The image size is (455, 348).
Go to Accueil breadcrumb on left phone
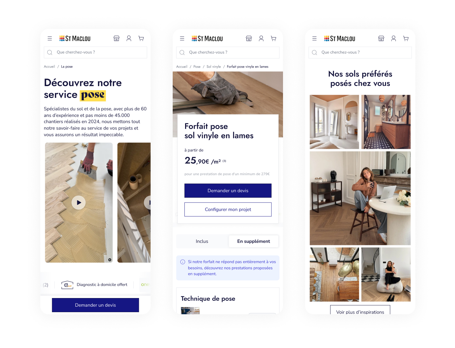(49, 67)
